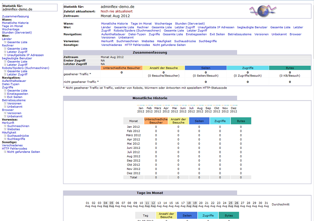The width and height of the screenshot is (314, 221).
Task: Click the AWStats globe logo
Action: coord(263,11)
